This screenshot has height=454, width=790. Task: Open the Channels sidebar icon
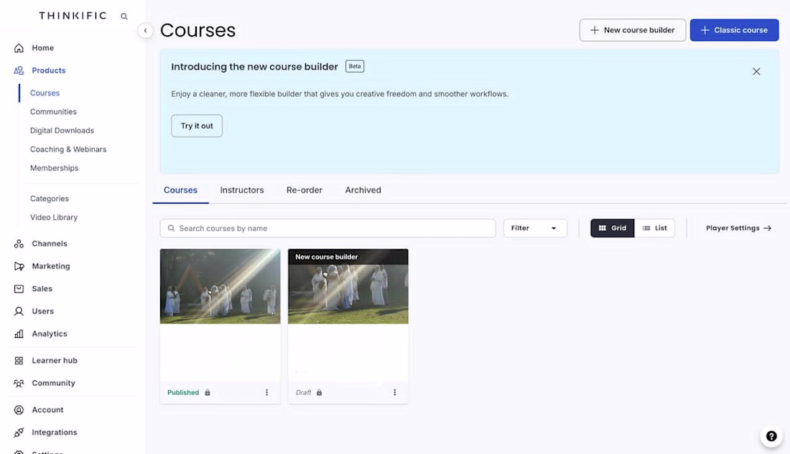pyautogui.click(x=19, y=244)
